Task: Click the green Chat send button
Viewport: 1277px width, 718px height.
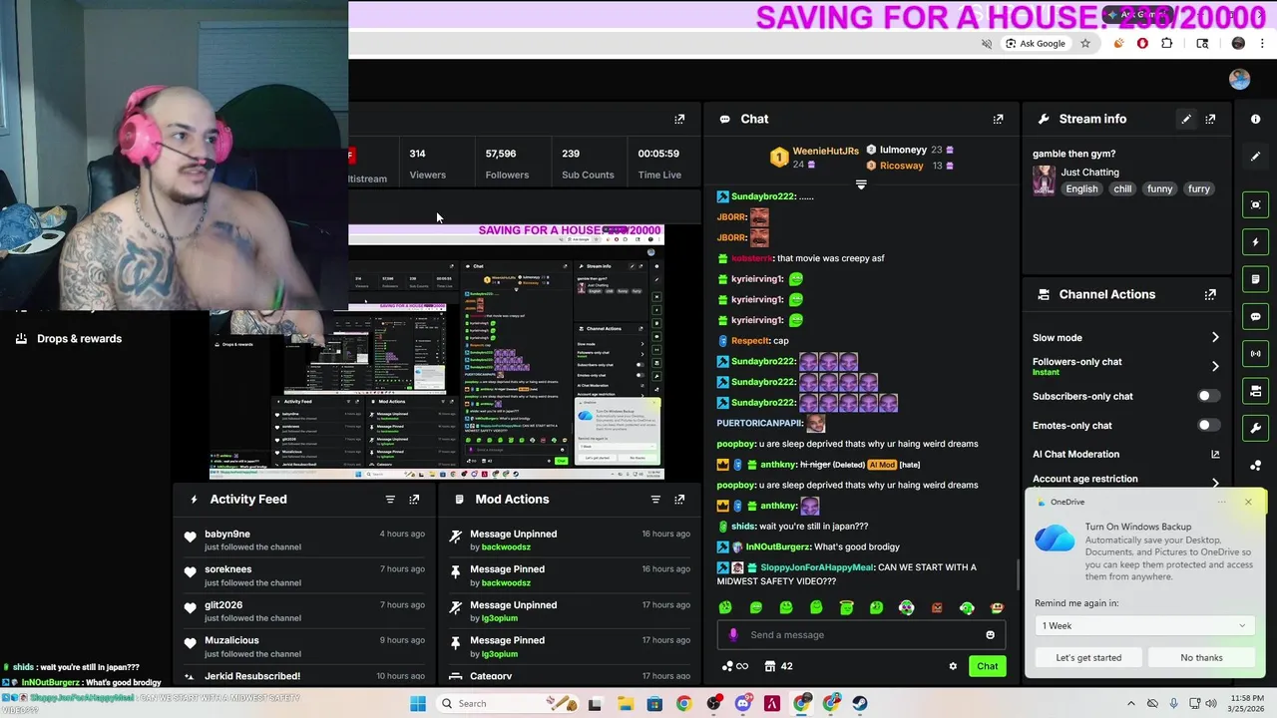Action: 987,666
